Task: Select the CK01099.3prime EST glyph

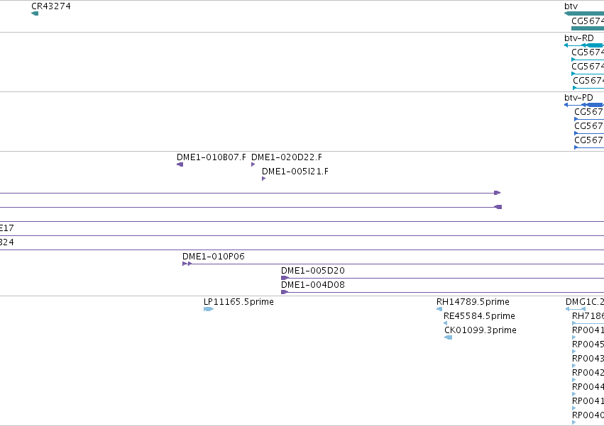Action: [x=449, y=337]
